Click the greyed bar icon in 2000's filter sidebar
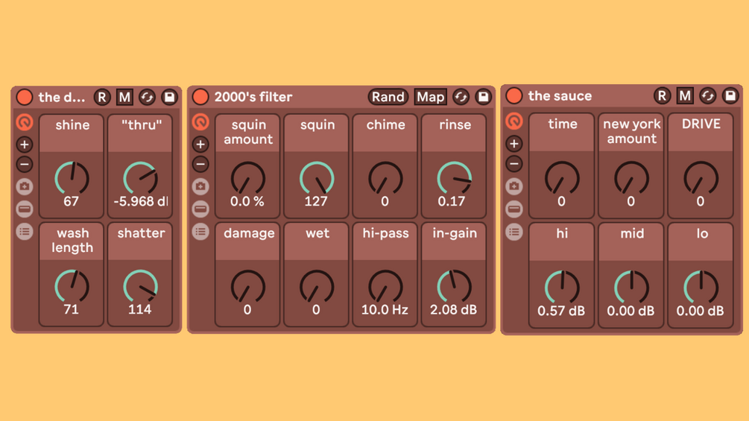This screenshot has height=421, width=749. pyautogui.click(x=200, y=209)
